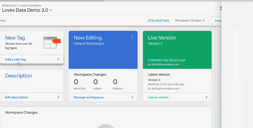Open the Latest version link

(x=158, y=97)
